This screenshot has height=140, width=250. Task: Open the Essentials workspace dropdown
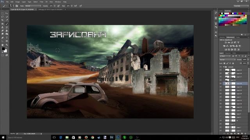point(241,6)
